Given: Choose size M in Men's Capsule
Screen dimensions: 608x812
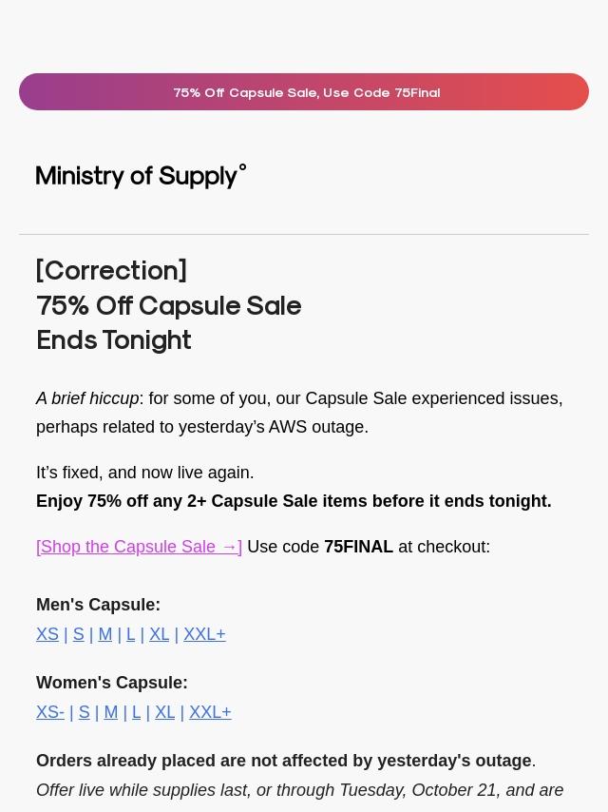Looking at the screenshot, I should pos(105,634).
